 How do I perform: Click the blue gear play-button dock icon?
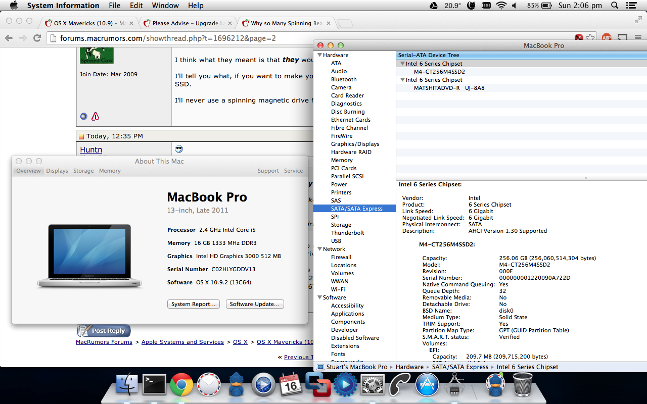tap(345, 385)
